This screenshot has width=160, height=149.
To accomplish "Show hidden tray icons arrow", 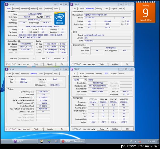I will [135, 142].
